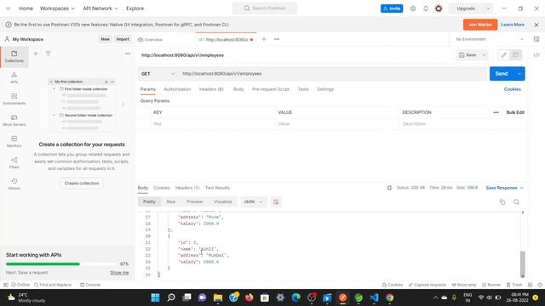The height and width of the screenshot is (306, 545).
Task: Open the user avatar menu
Action: coord(439,8)
